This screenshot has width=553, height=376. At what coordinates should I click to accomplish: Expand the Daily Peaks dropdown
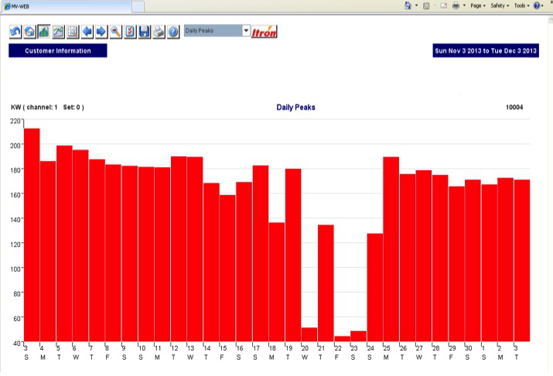pyautogui.click(x=246, y=32)
